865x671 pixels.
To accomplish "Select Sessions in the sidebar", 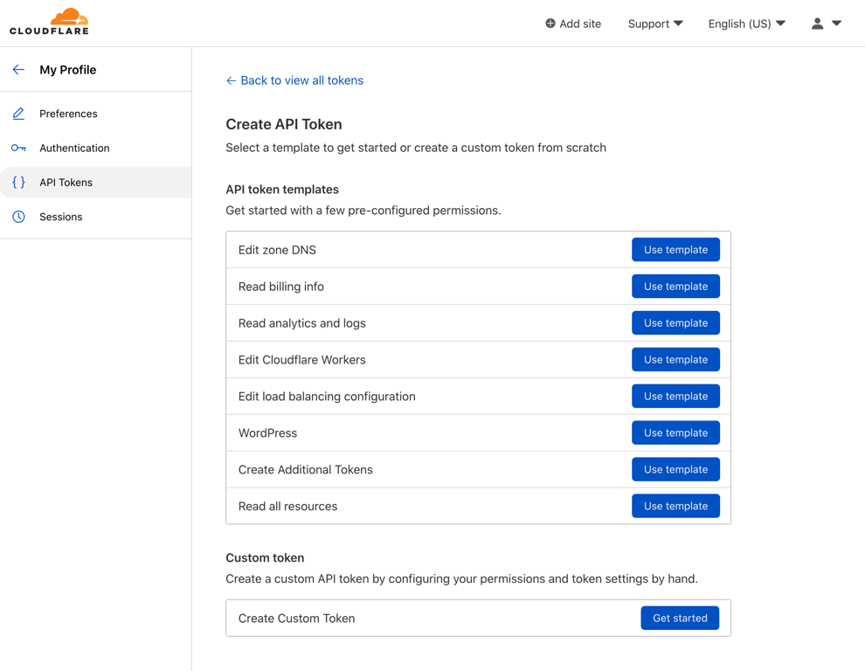I will 61,217.
